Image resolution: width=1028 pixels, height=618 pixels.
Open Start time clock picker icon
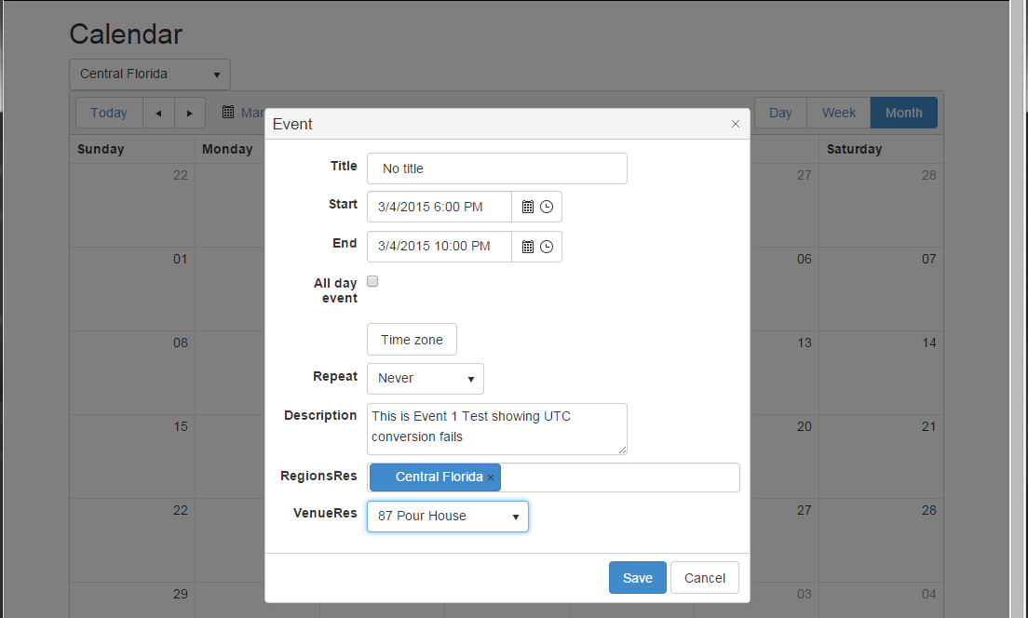(x=547, y=207)
